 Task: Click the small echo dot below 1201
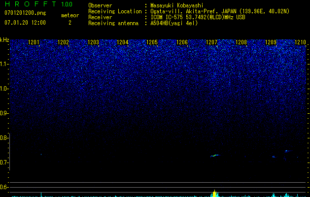pyautogui.click(x=41, y=154)
